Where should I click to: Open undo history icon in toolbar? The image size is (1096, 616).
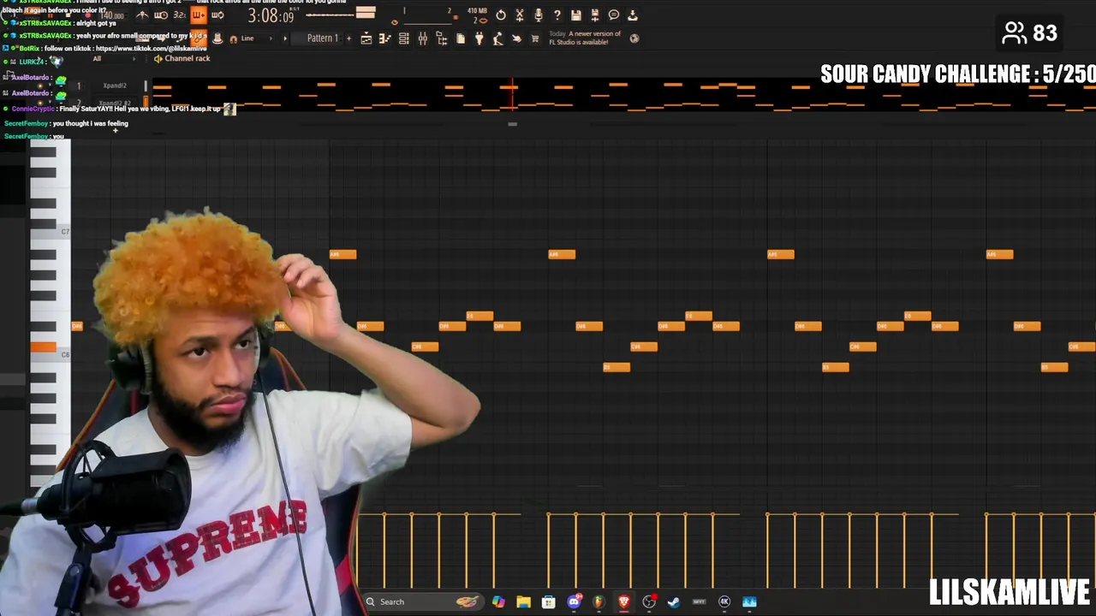pyautogui.click(x=501, y=15)
